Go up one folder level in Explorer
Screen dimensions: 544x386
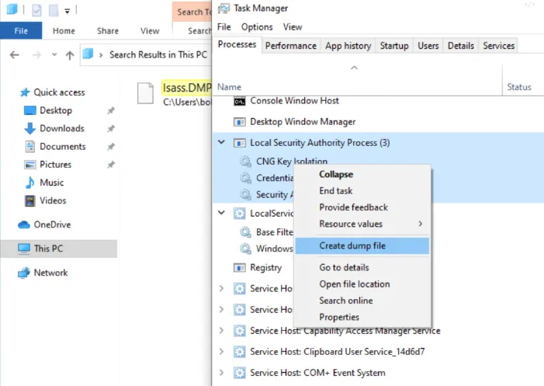pos(70,55)
